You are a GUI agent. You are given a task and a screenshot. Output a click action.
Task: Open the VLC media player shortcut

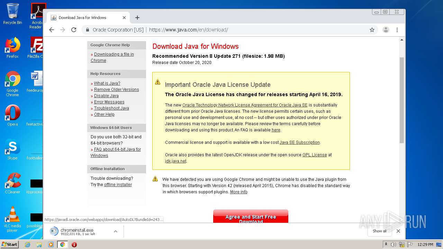click(12, 219)
